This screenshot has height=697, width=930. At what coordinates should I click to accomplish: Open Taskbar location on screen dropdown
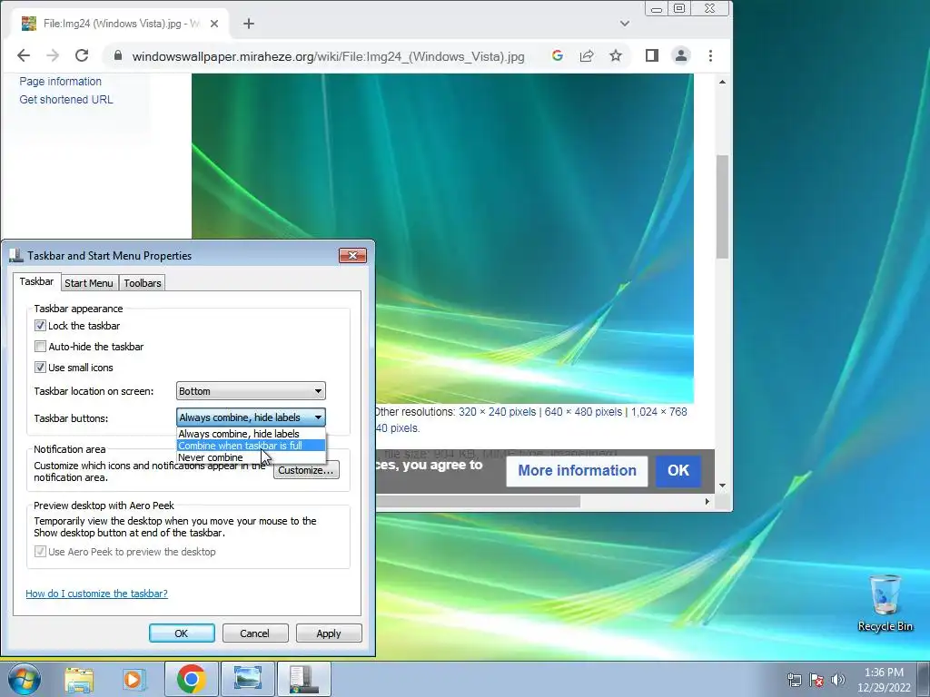coord(251,391)
